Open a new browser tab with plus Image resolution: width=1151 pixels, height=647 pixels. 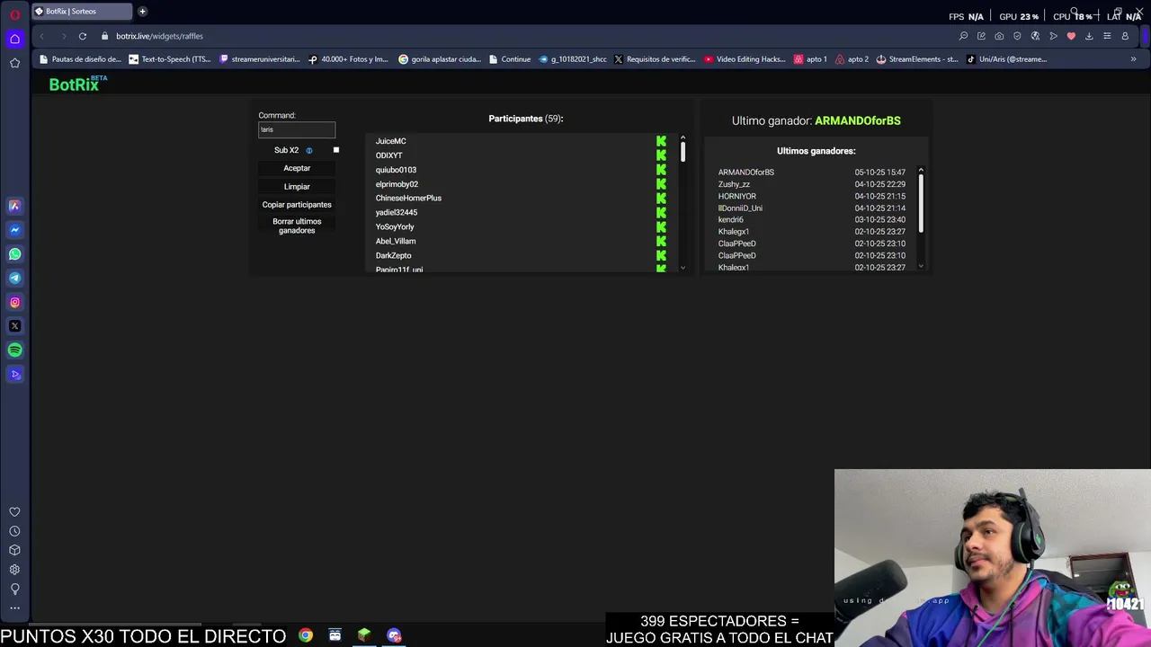(142, 12)
